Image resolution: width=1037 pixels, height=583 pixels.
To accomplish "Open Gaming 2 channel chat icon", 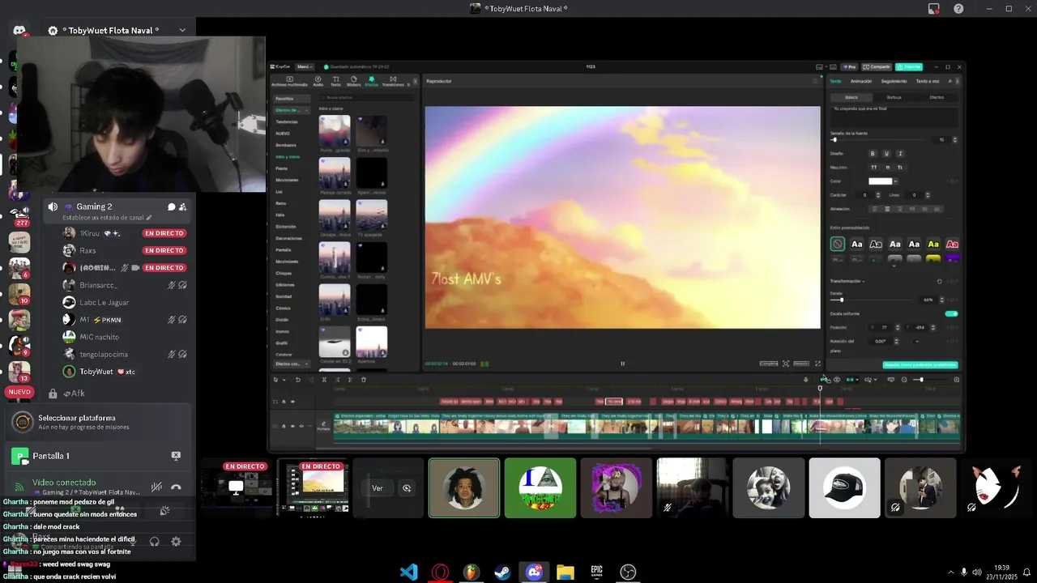I will coord(171,206).
